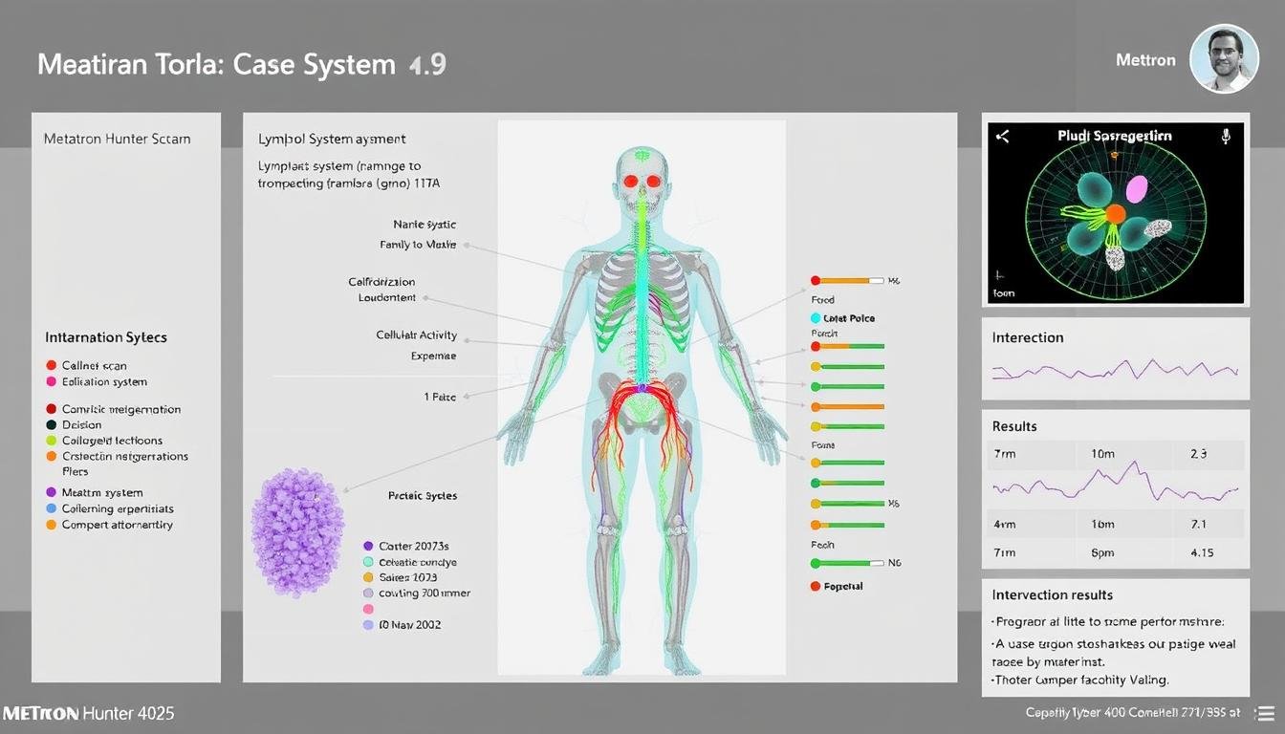Image resolution: width=1285 pixels, height=734 pixels.
Task: Click the share icon in Pludi viewer
Action: click(1002, 137)
